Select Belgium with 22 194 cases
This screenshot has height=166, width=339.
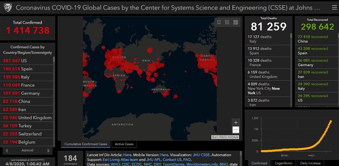tap(27, 142)
